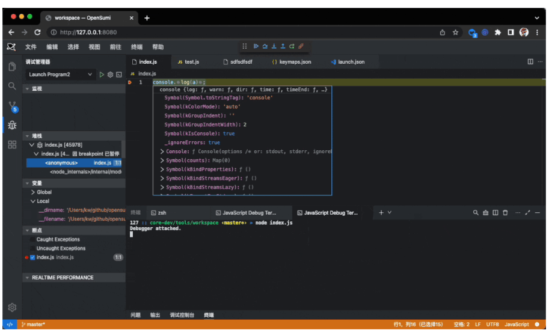Open the 编辑 menu
This screenshot has height=333, width=552.
(52, 47)
